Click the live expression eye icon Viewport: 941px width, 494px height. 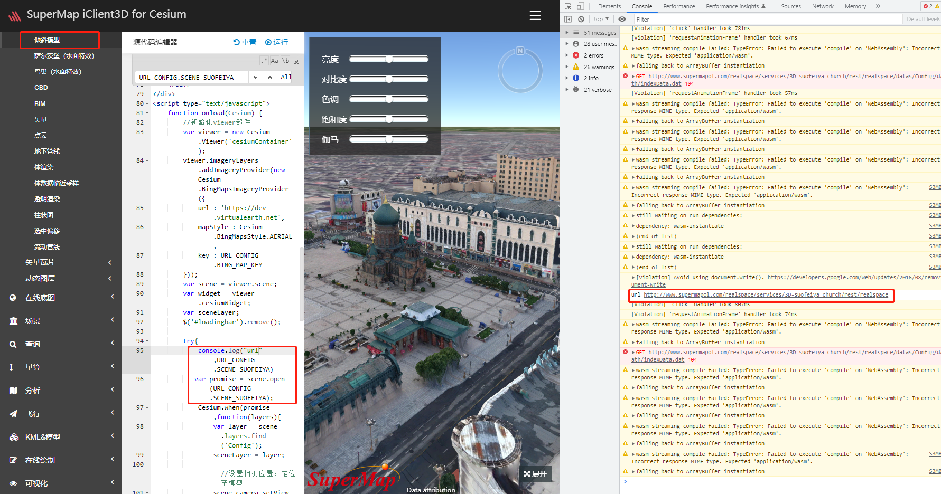coord(622,19)
